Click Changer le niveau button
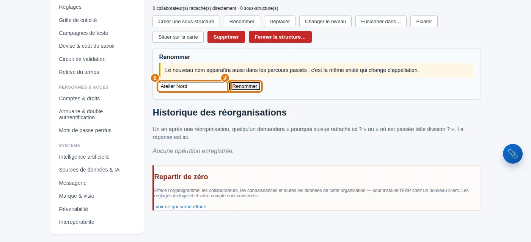531x242 pixels. click(325, 21)
